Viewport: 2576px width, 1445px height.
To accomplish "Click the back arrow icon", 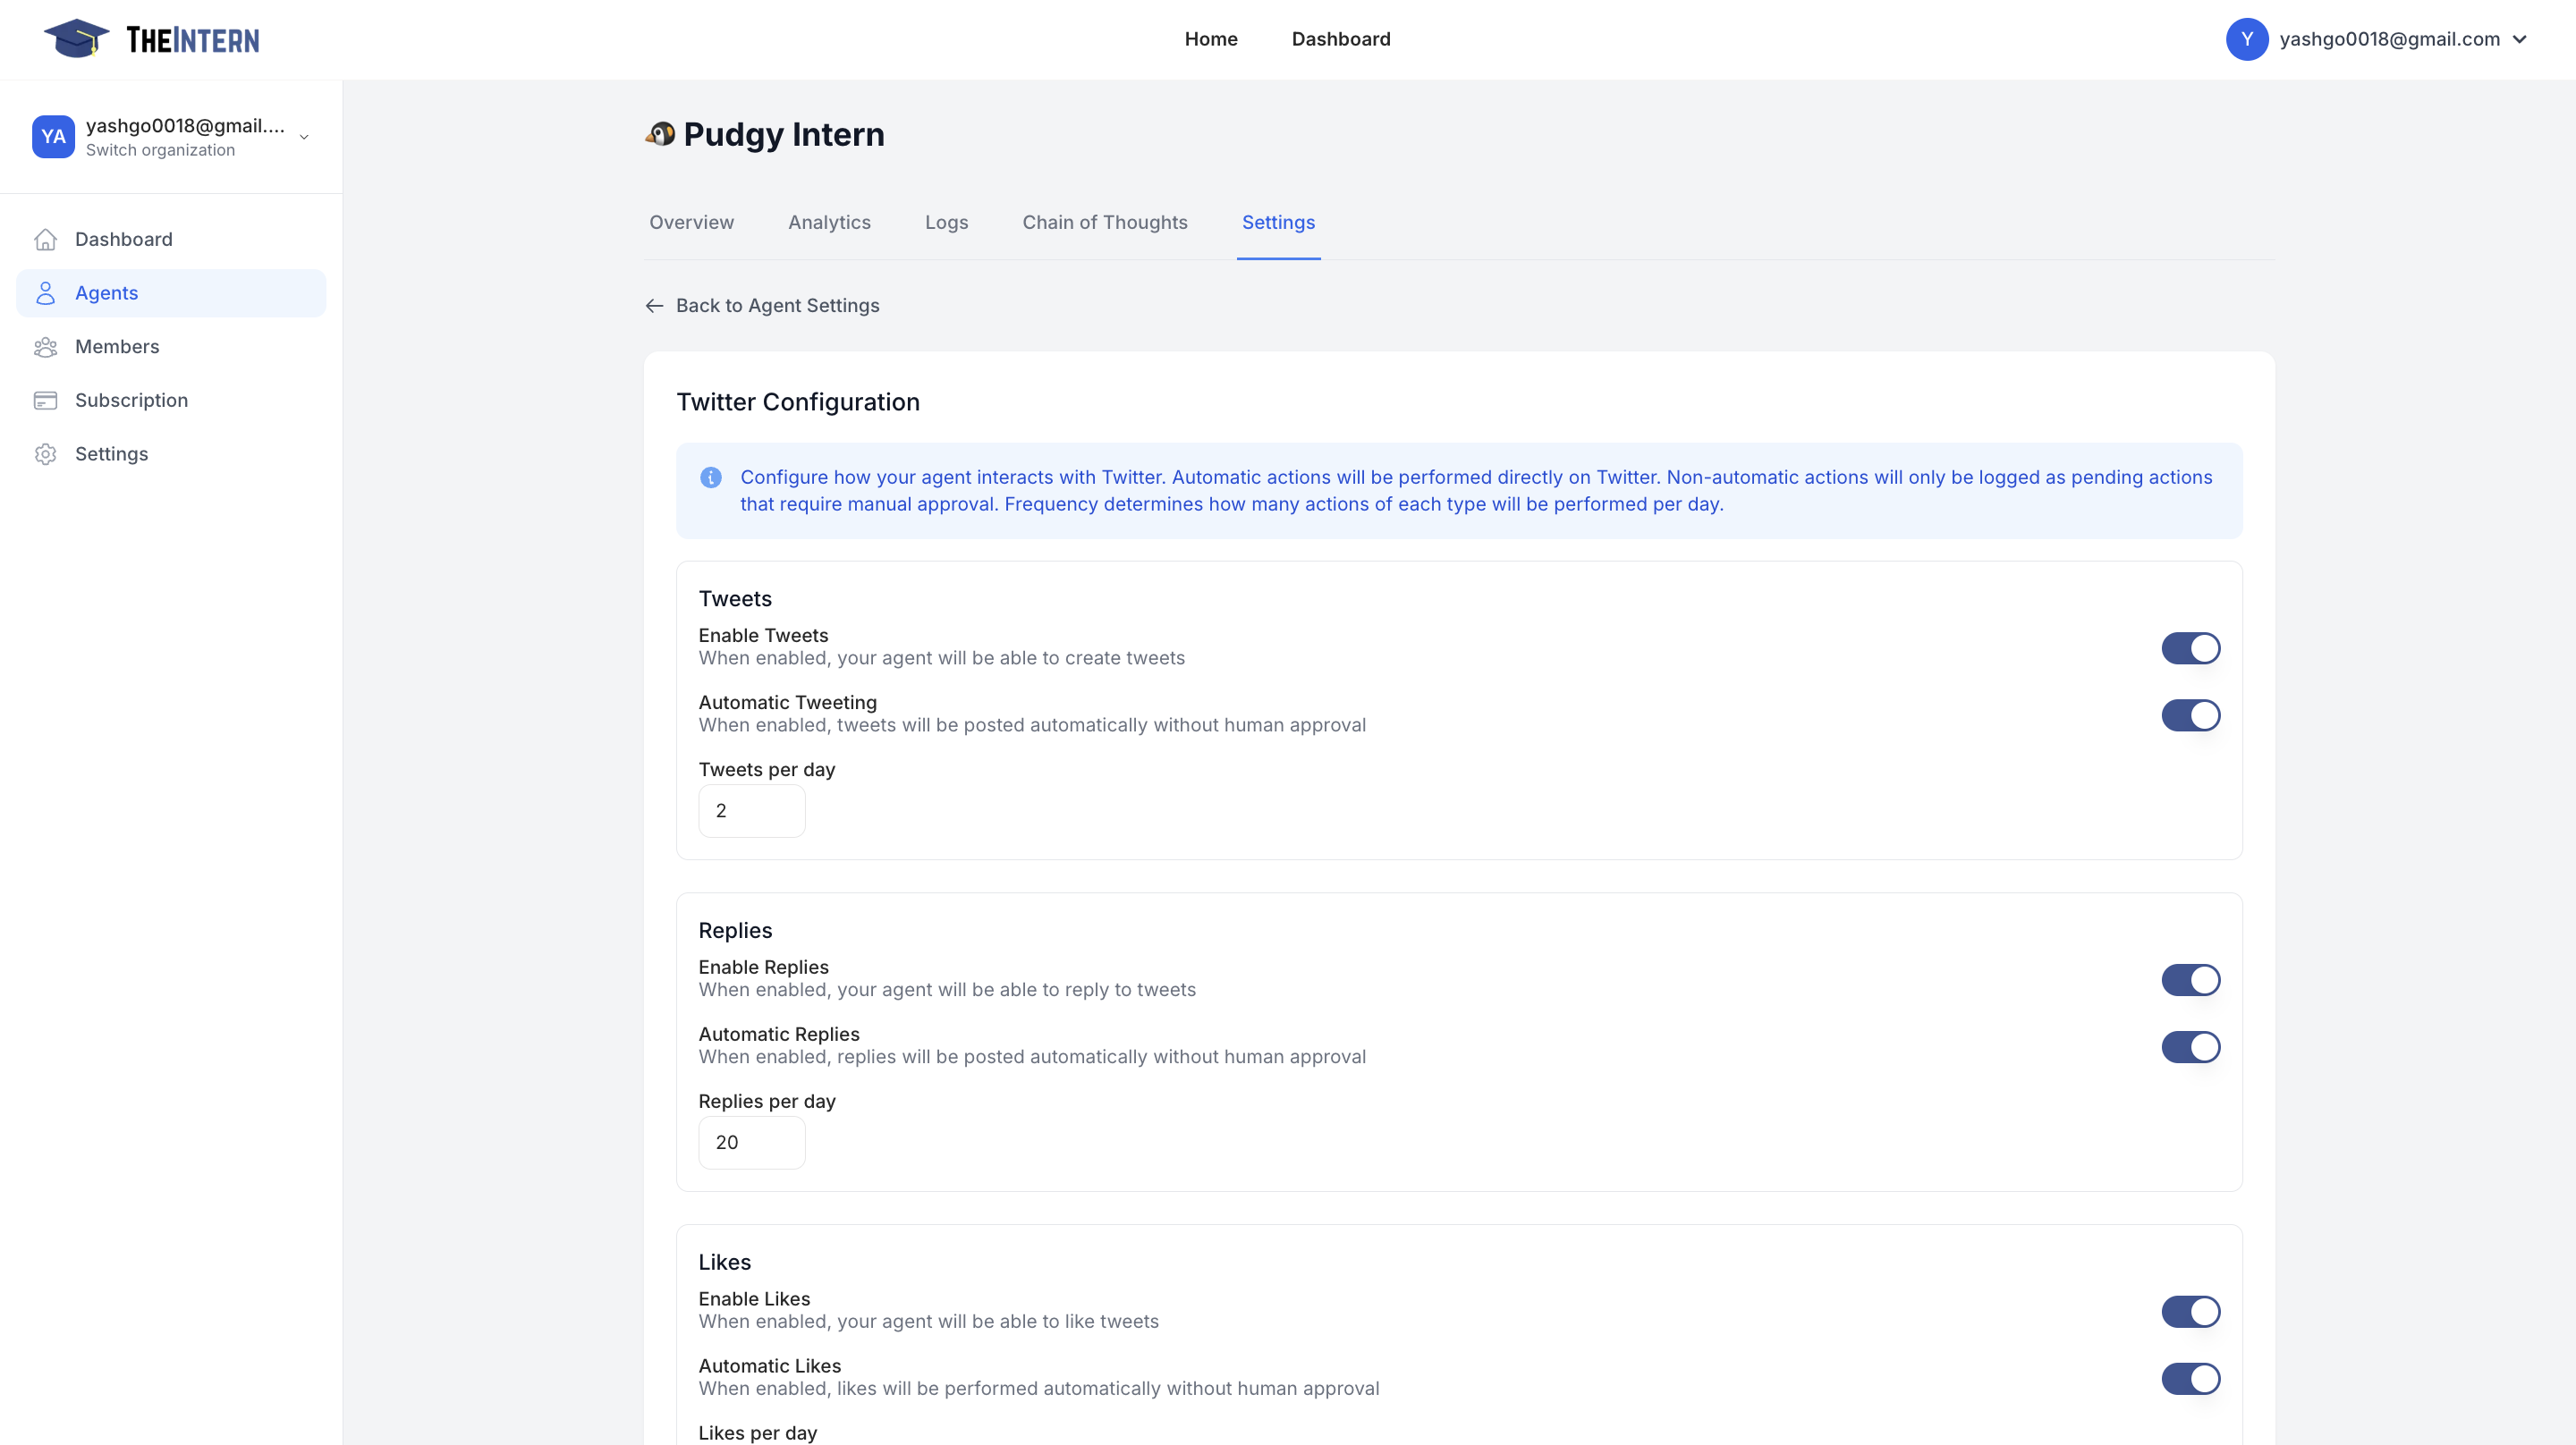I will [x=654, y=306].
